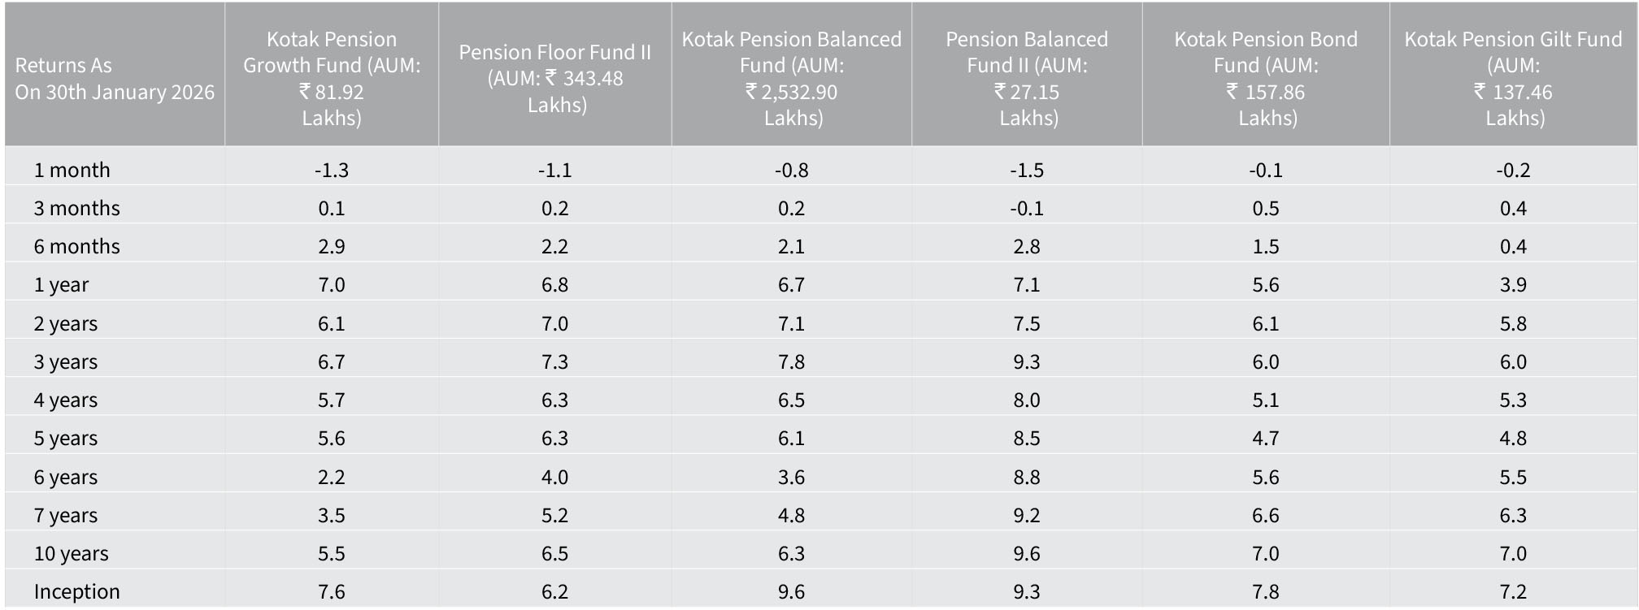Viewport: 1639px width, 610px height.
Task: Click Balanced Fund II 3 years value 9.3
Action: [1027, 361]
